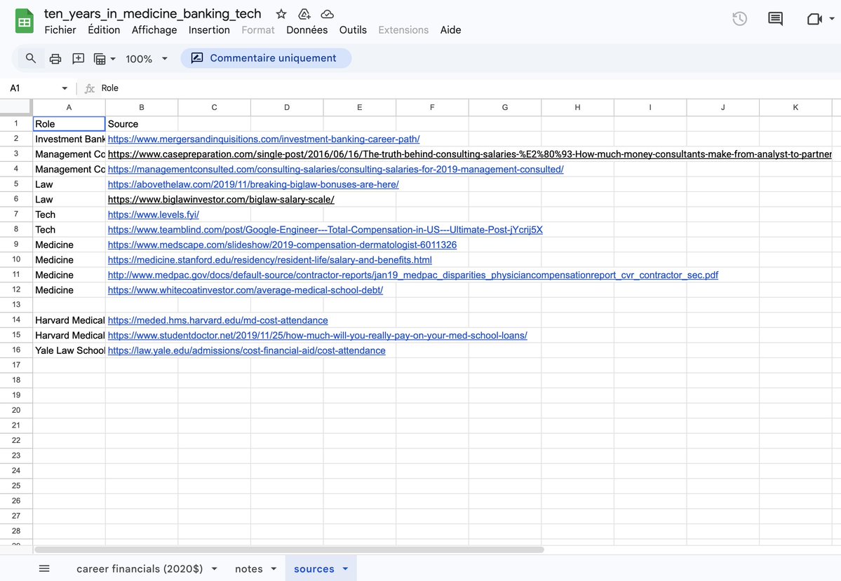
Task: Open the all sheets list icon
Action: [44, 568]
